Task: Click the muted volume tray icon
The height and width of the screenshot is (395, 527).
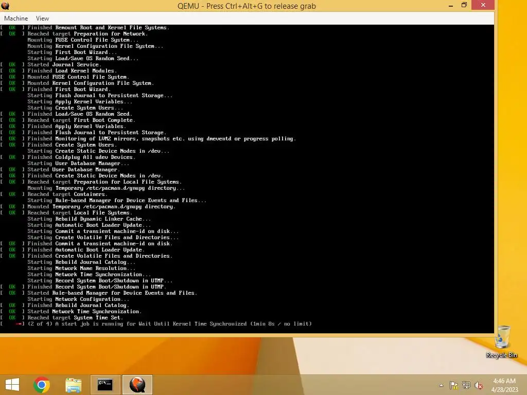Action: pyautogui.click(x=479, y=385)
